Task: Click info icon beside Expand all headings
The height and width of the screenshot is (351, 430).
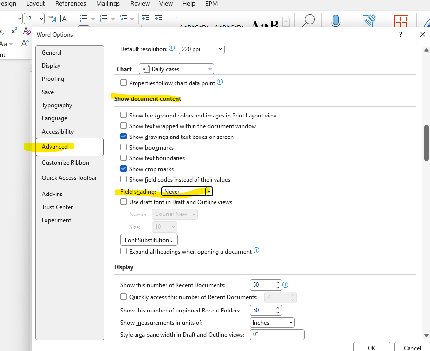Action: click(x=256, y=251)
